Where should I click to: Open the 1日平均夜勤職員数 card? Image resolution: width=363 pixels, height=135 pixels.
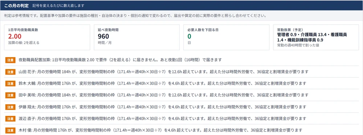pos(47,37)
